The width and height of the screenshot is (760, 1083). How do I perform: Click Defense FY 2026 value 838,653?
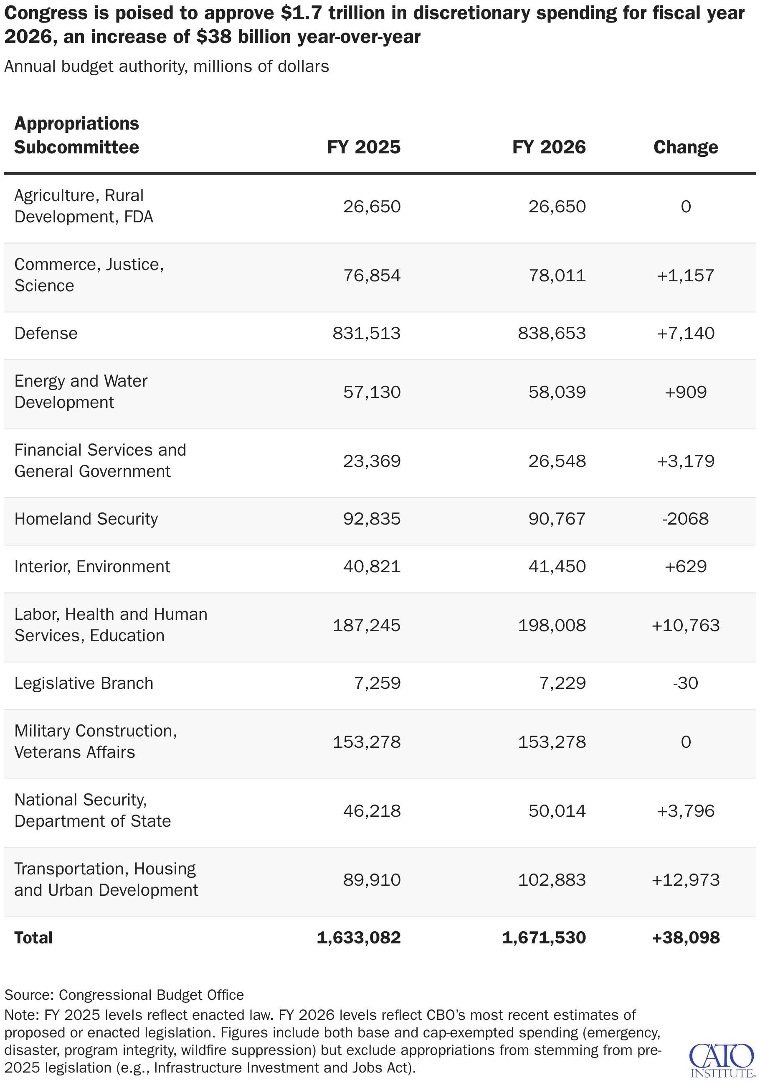pos(551,334)
